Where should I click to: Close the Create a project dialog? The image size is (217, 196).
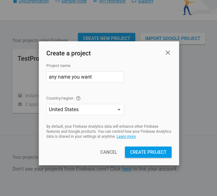click(168, 53)
